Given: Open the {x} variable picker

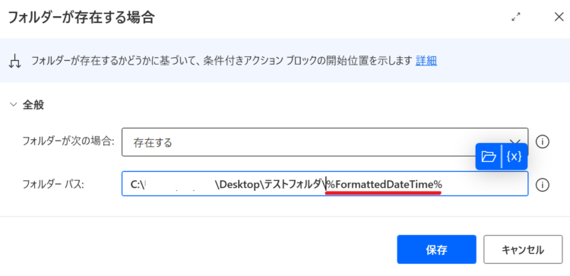Looking at the screenshot, I should 515,157.
